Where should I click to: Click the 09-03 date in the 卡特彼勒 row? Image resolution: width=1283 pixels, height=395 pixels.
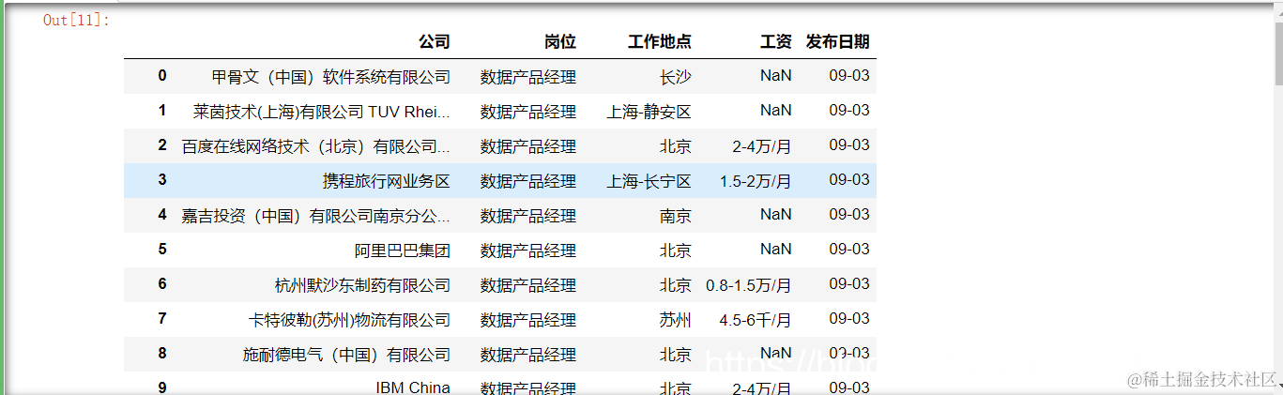(x=849, y=319)
